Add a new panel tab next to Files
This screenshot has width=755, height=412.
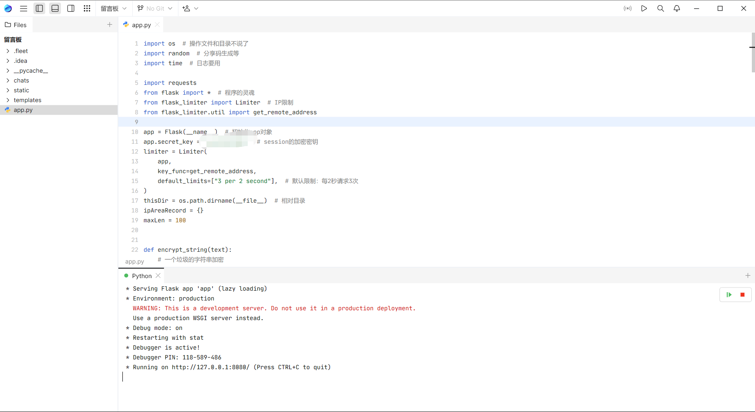tap(110, 25)
